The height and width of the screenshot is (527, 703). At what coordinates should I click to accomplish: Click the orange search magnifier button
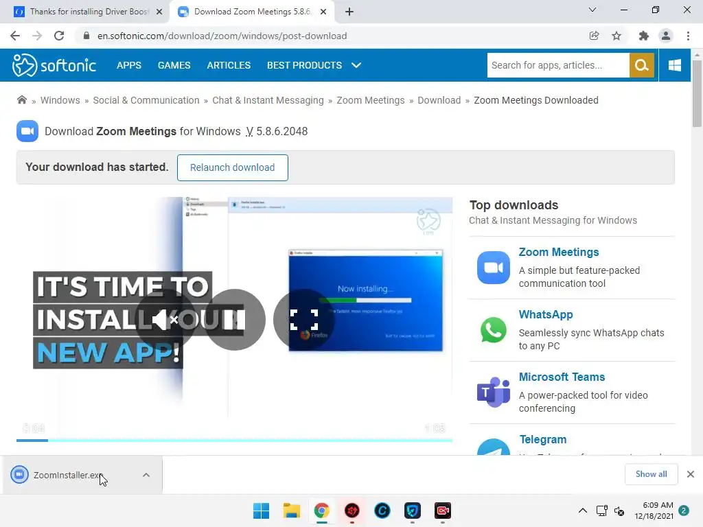(x=642, y=65)
